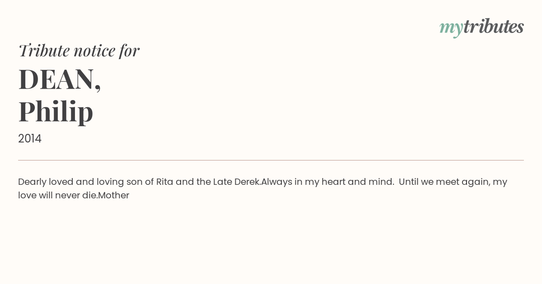Viewport: 542px width, 284px height.
Task: Click the dark "tributes" part of the logo
Action: pyautogui.click(x=494, y=26)
